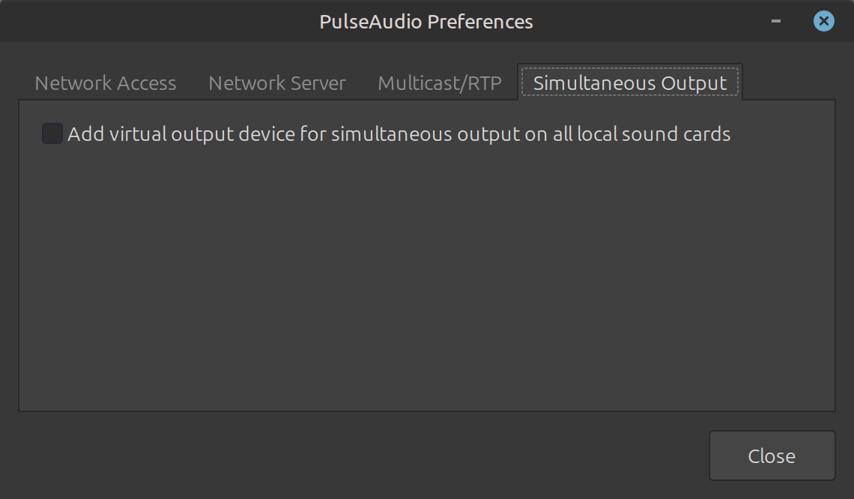Open the Network Server tab
Image resolution: width=854 pixels, height=499 pixels.
(x=277, y=83)
